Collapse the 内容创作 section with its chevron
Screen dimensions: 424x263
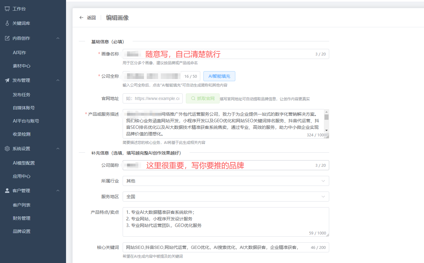(58, 38)
